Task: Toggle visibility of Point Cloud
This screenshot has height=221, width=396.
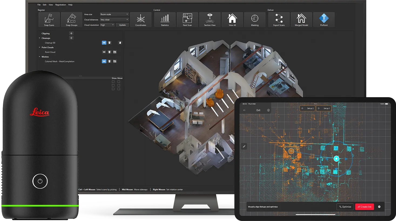Action: (x=104, y=52)
